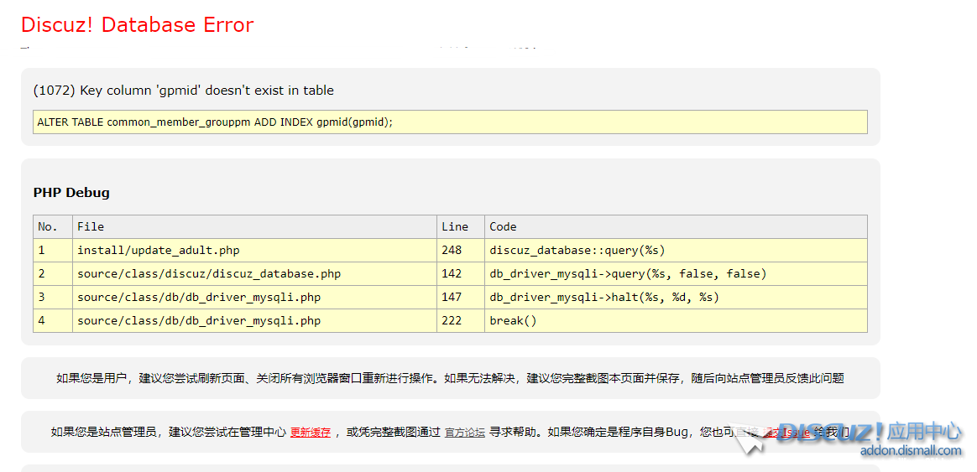Click the error 1072 message text
977x472 pixels.
point(183,91)
